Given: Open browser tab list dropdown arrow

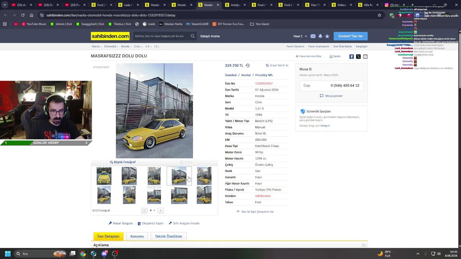Looking at the screenshot, I should pos(5,5).
